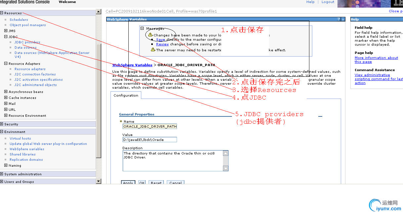Screen dimensions: 403x214
Task: Open Data sources under JDBC
Action: click(25, 48)
